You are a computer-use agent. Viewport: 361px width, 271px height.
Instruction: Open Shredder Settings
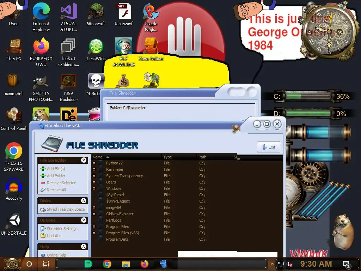click(x=59, y=229)
